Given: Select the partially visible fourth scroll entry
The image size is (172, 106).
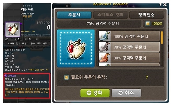Looking at the screenshot, I should tap(129, 65).
